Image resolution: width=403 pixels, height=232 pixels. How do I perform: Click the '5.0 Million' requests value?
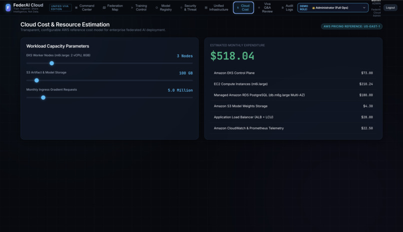coord(180,90)
